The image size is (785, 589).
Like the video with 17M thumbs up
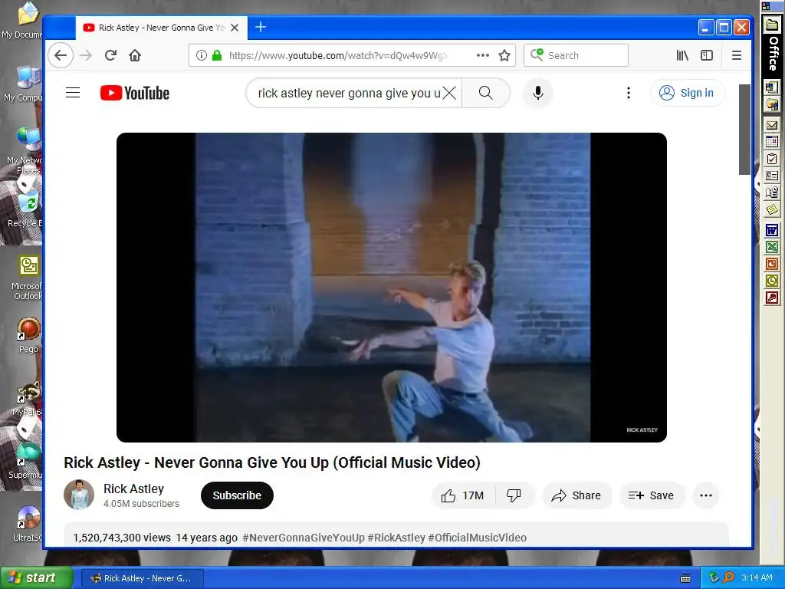tap(462, 495)
